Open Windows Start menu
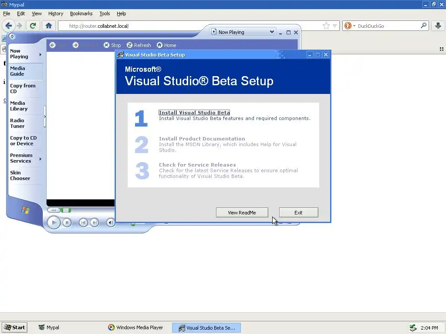This screenshot has width=446, height=334. pyautogui.click(x=14, y=327)
